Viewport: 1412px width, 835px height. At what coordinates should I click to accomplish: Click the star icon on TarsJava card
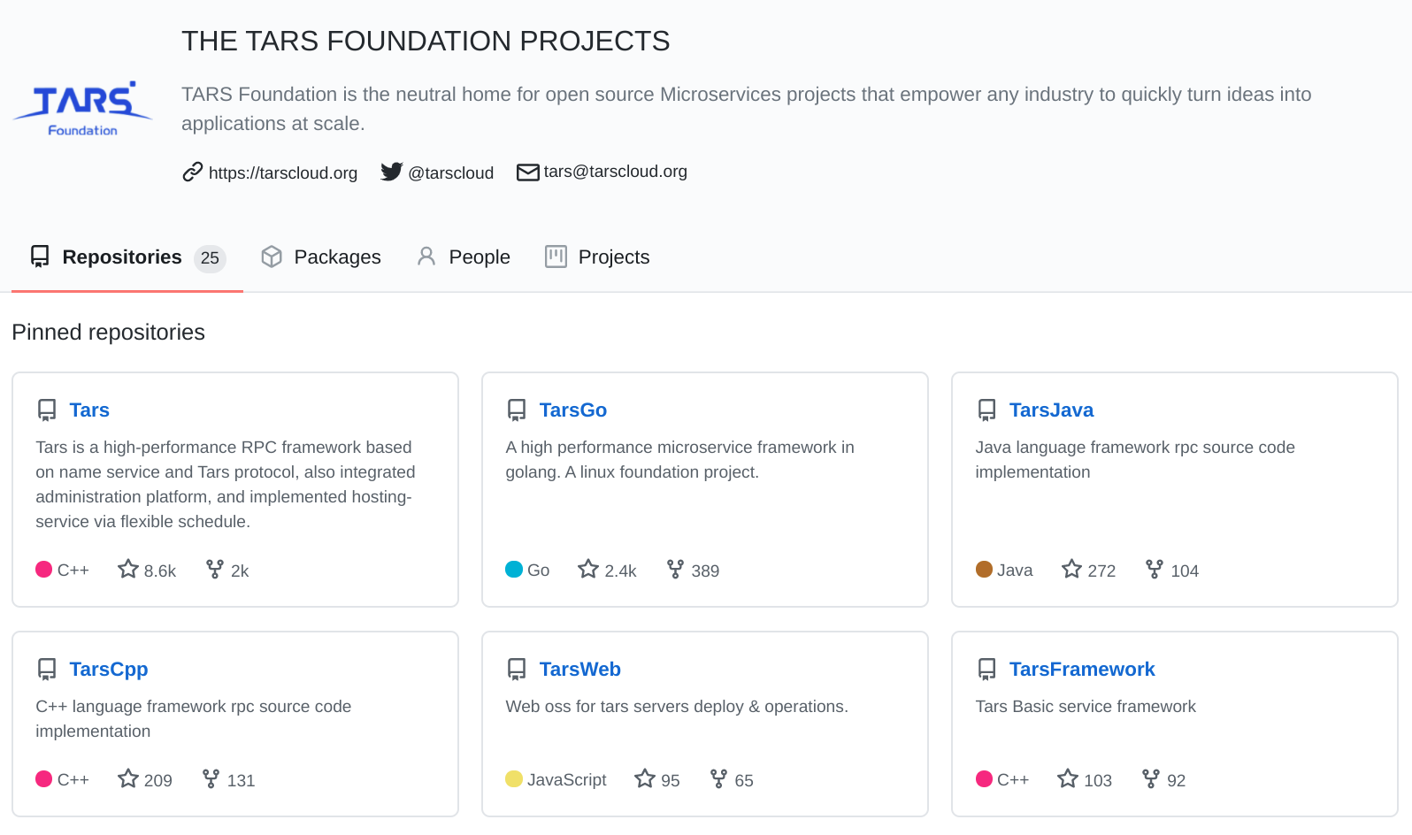[1071, 570]
